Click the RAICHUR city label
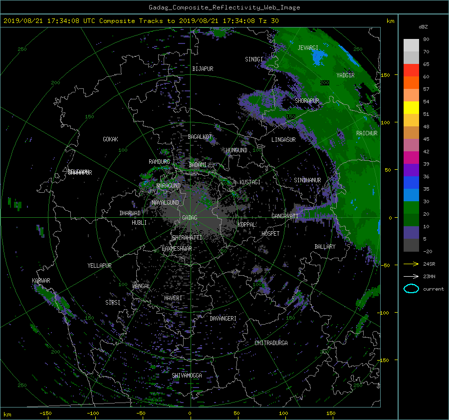 tap(367, 133)
